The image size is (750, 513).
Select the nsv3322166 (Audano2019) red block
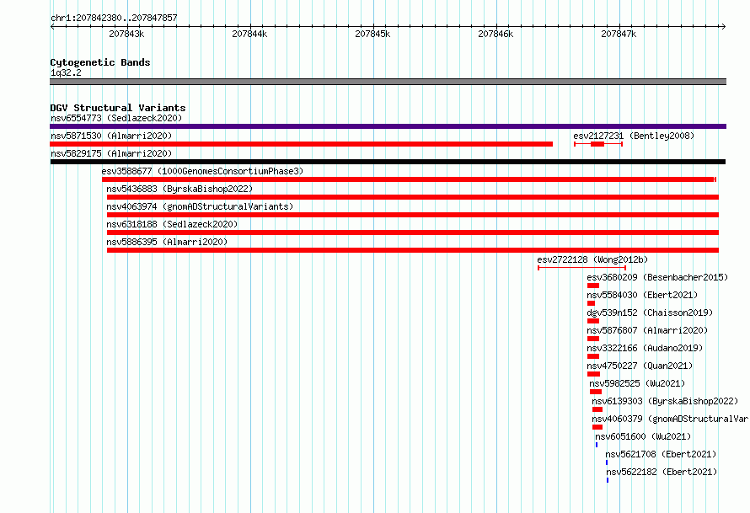coord(593,356)
